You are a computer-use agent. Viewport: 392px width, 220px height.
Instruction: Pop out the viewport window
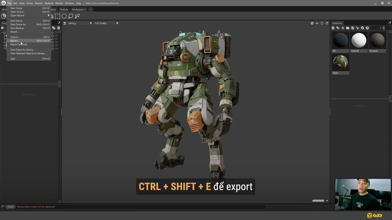(x=327, y=23)
